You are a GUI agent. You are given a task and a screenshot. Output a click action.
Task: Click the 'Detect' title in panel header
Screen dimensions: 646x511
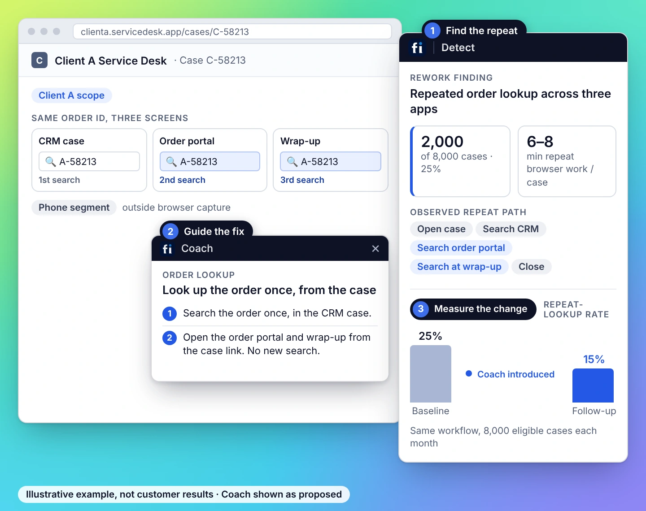coord(458,48)
